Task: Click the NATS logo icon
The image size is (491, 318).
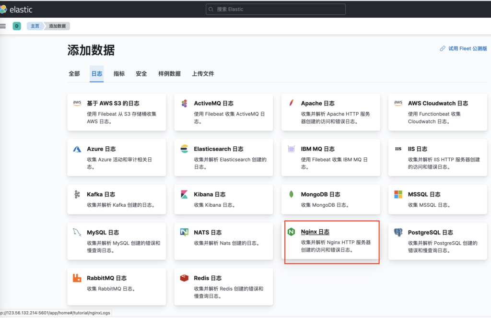Action: pos(184,232)
